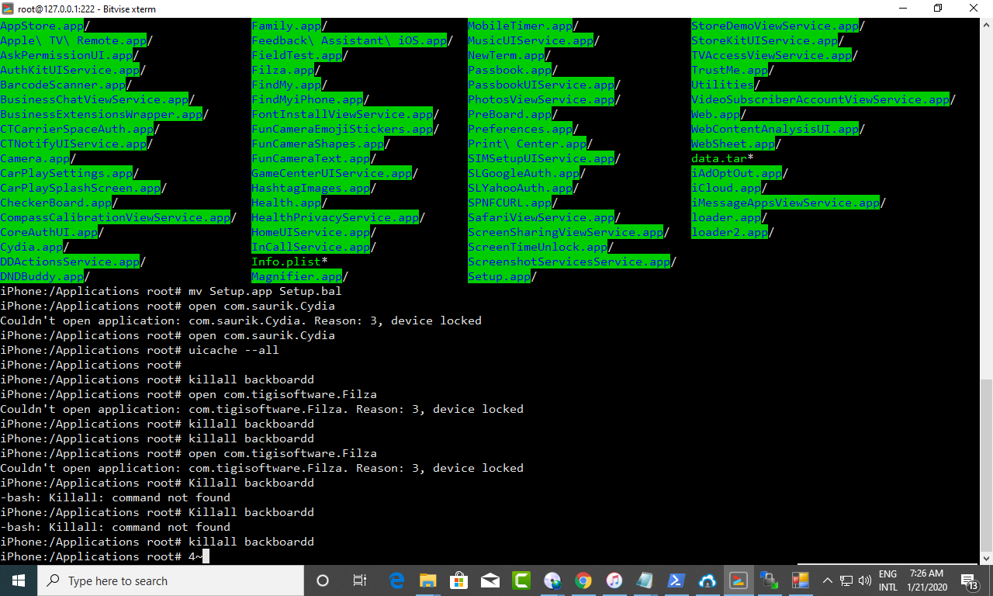The height and width of the screenshot is (596, 993).
Task: Open the notepad-style taskbar icon
Action: pyautogui.click(x=645, y=580)
